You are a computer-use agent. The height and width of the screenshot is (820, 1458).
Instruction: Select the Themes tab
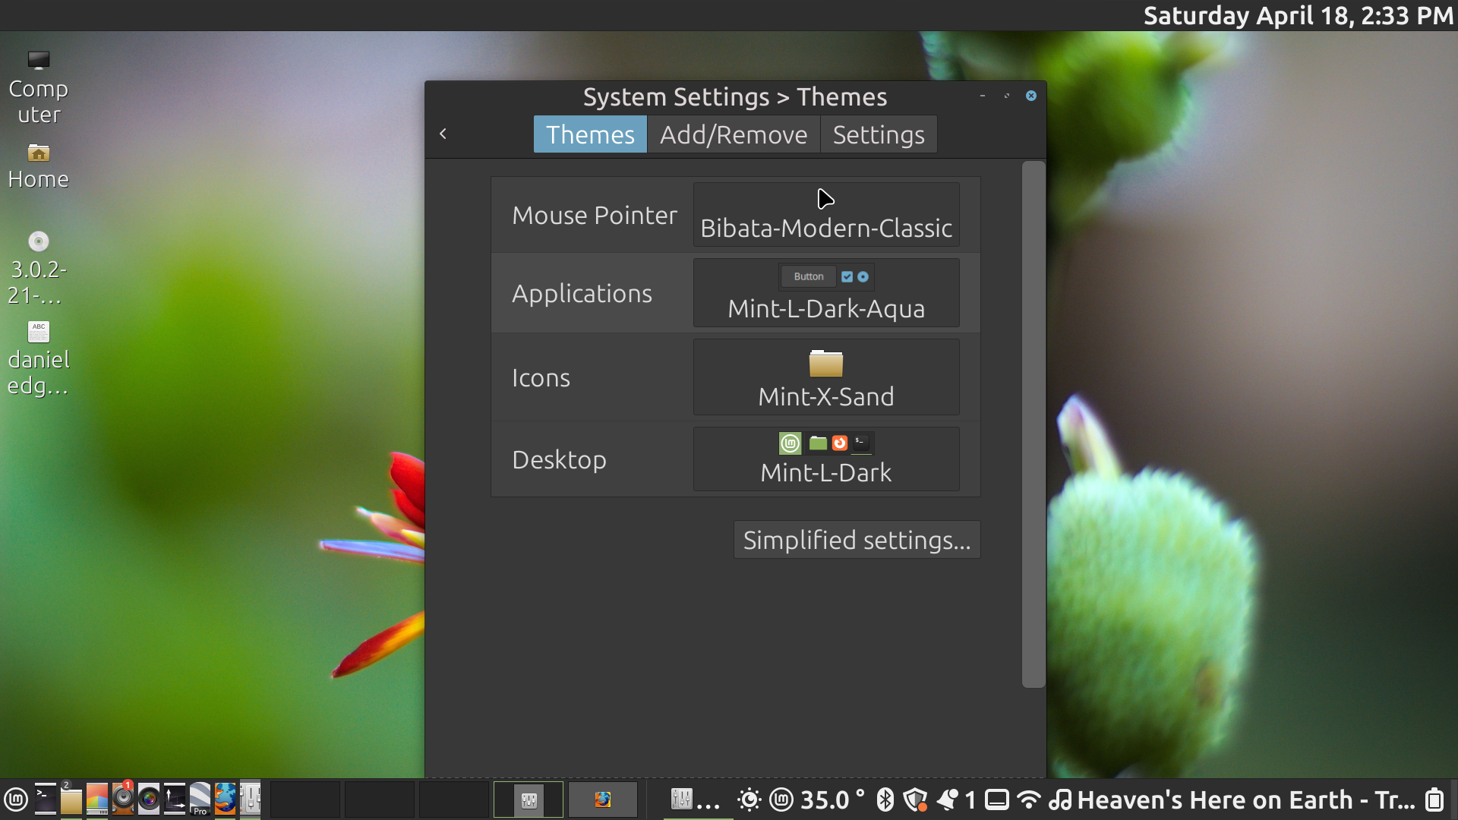point(590,134)
